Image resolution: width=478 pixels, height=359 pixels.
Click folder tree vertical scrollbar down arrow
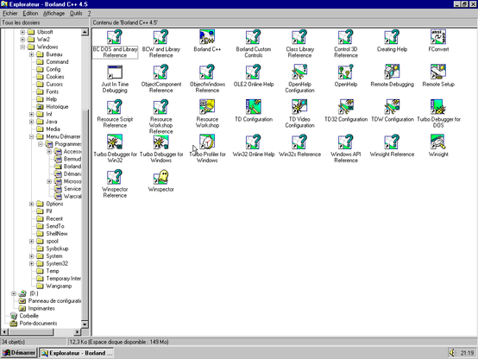click(x=85, y=324)
